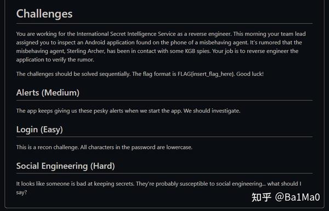329x211 pixels.
Task: Click the Zhihu watermark logo text
Action: [x=261, y=197]
